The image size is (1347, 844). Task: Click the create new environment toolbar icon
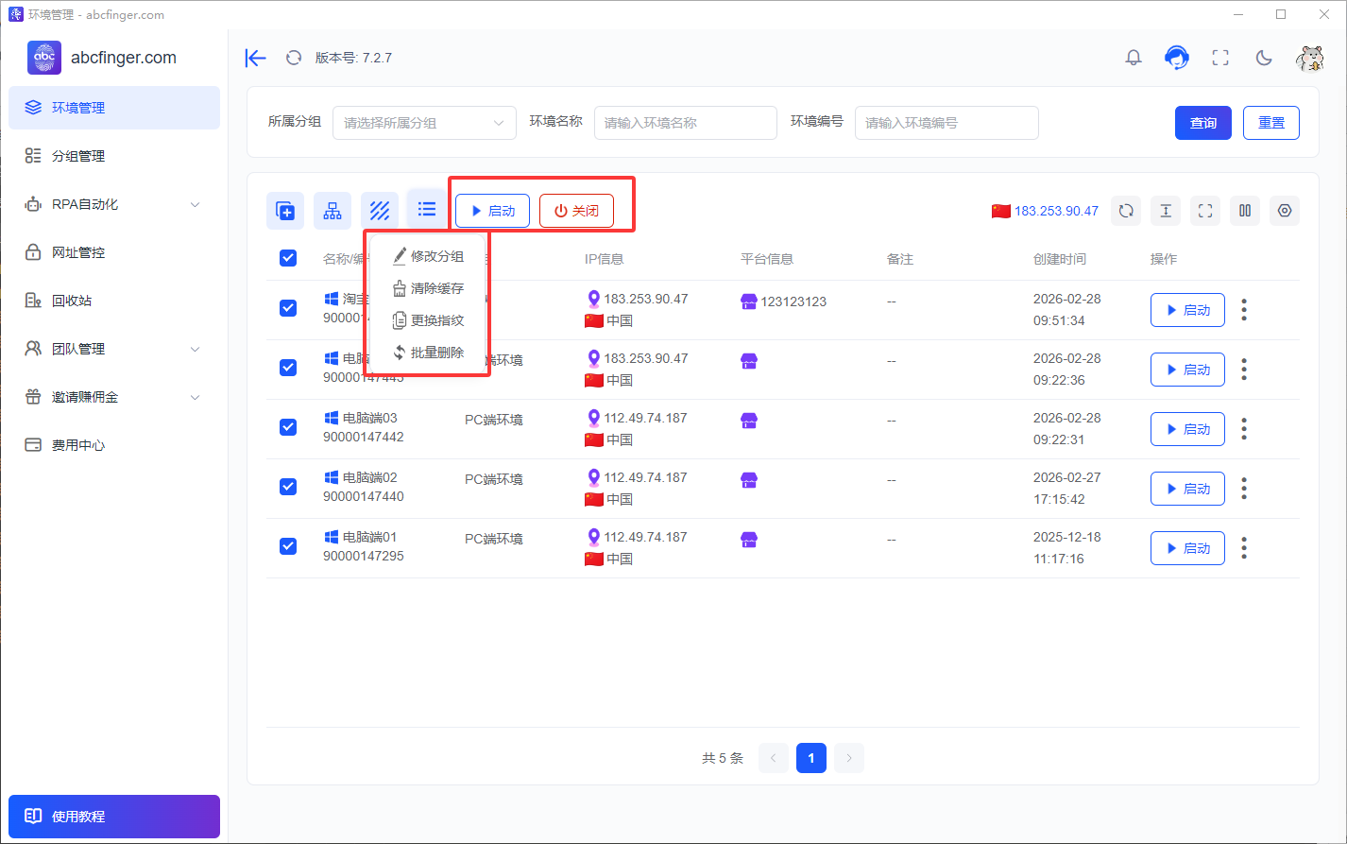pyautogui.click(x=285, y=211)
